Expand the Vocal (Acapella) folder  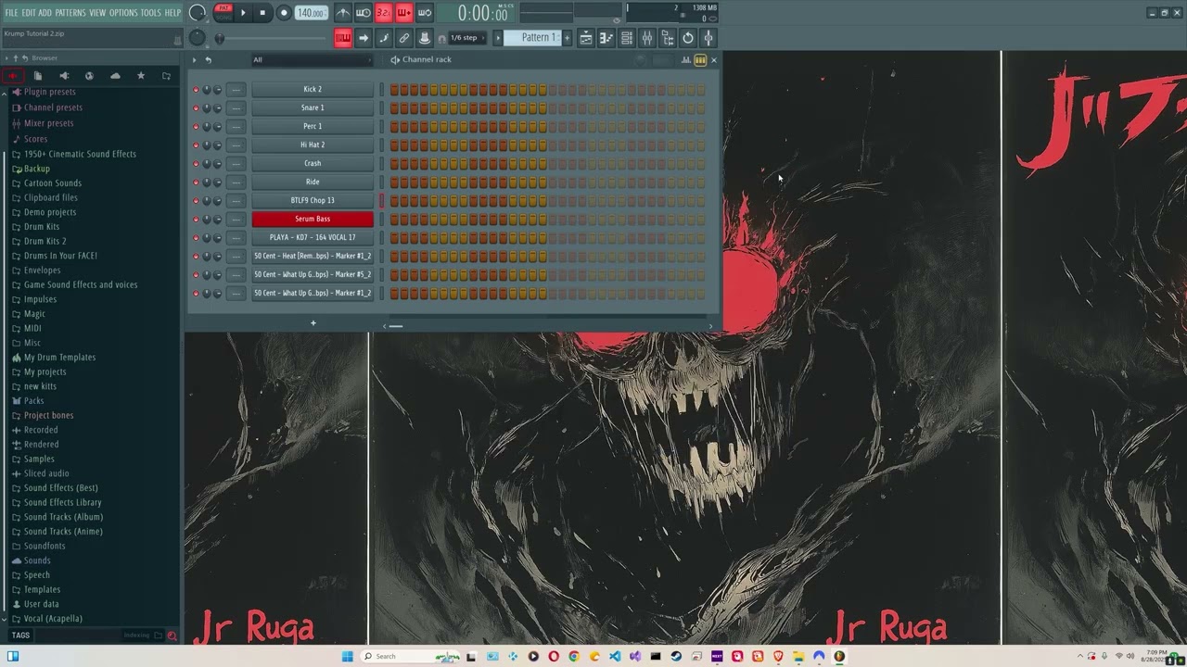[x=53, y=619]
